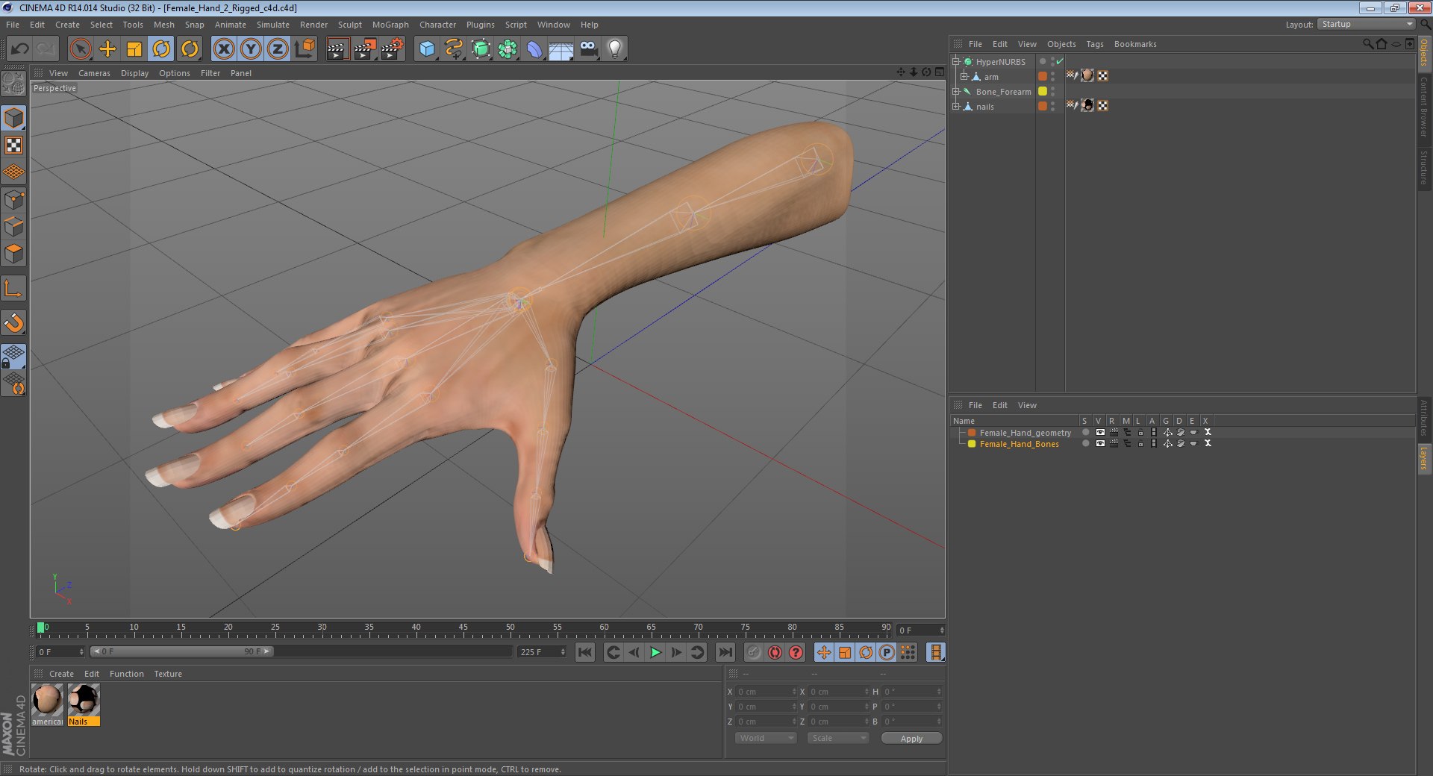
Task: Open the MoGraph menu
Action: [x=390, y=25]
